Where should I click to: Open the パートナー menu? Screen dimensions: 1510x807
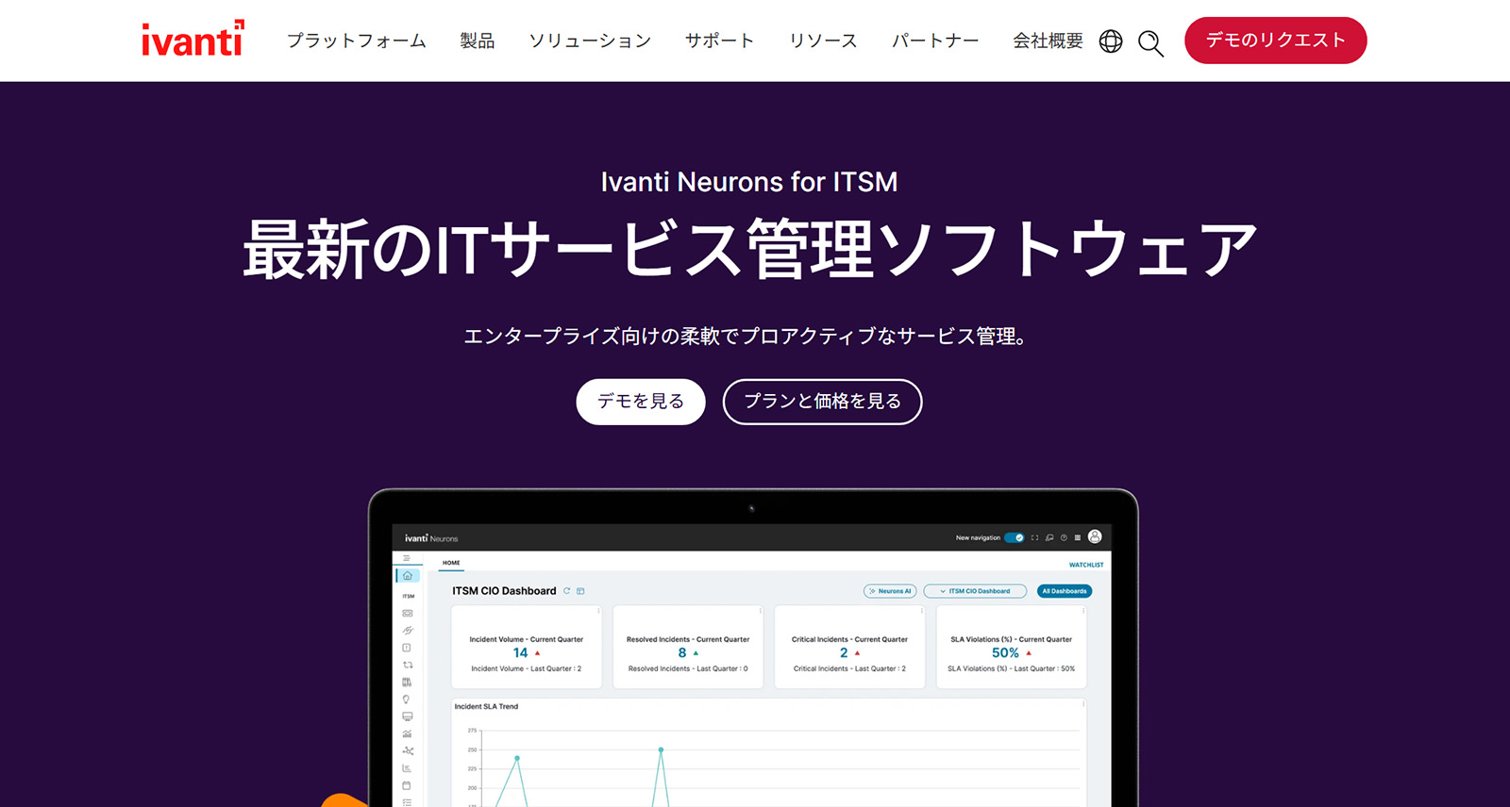(935, 41)
